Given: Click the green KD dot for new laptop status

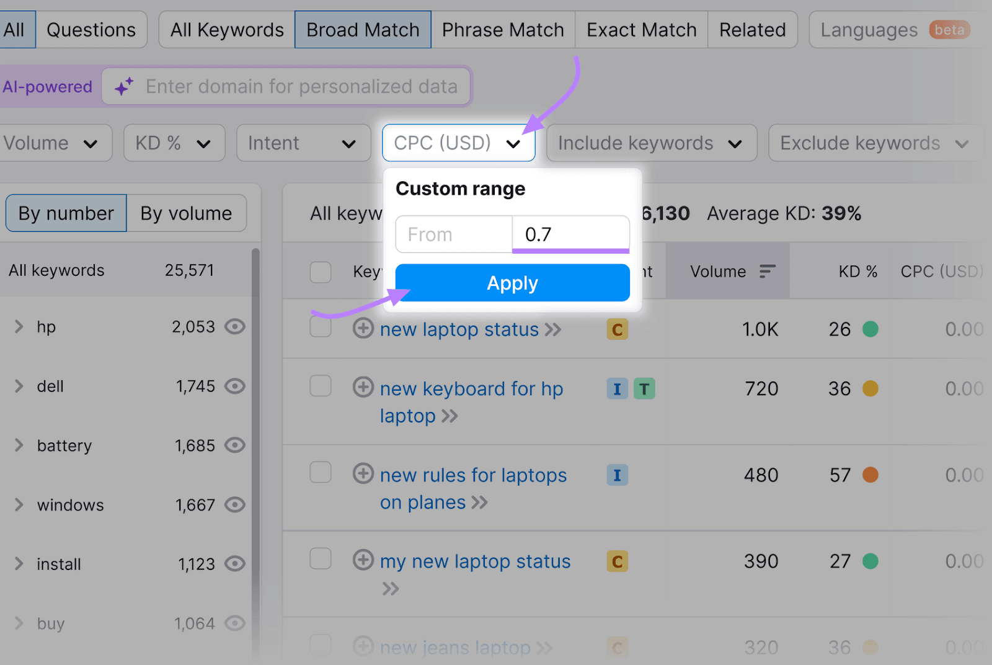Looking at the screenshot, I should click(872, 329).
